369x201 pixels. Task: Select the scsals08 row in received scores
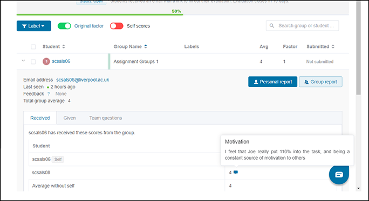pos(183,173)
